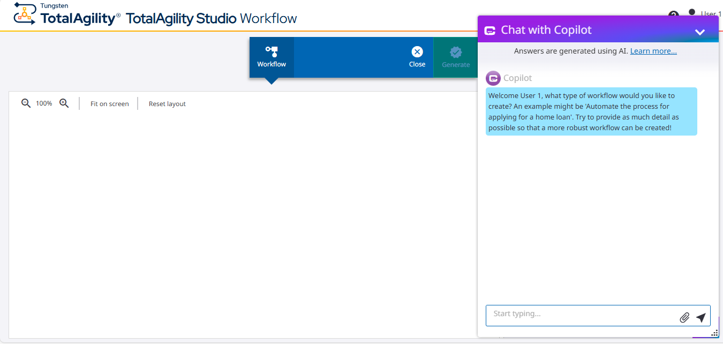Collapse the Chat with Copilot panel

click(x=699, y=31)
